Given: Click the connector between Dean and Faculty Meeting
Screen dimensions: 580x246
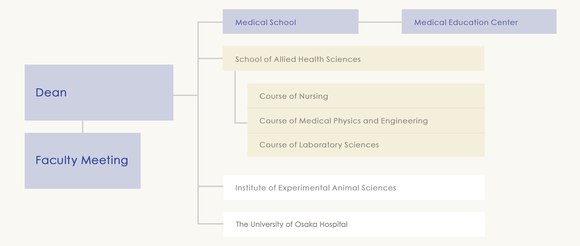Looking at the screenshot, I should click(x=83, y=127).
